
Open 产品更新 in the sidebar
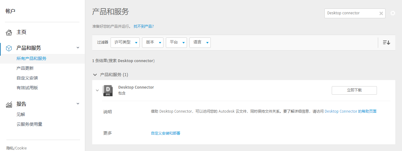[x=25, y=68]
